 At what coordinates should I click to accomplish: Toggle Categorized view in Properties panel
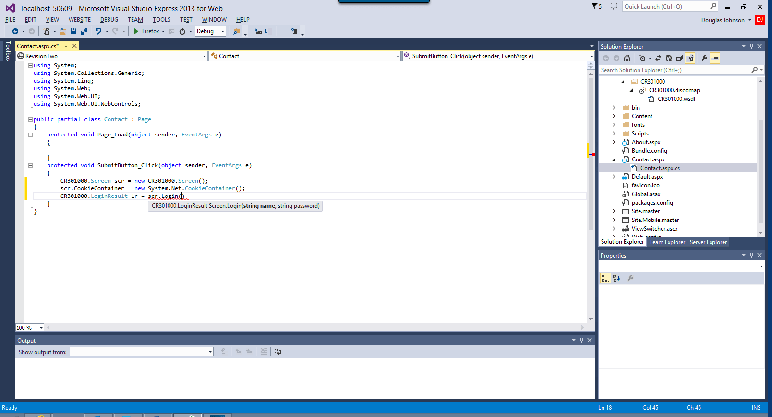(x=605, y=278)
